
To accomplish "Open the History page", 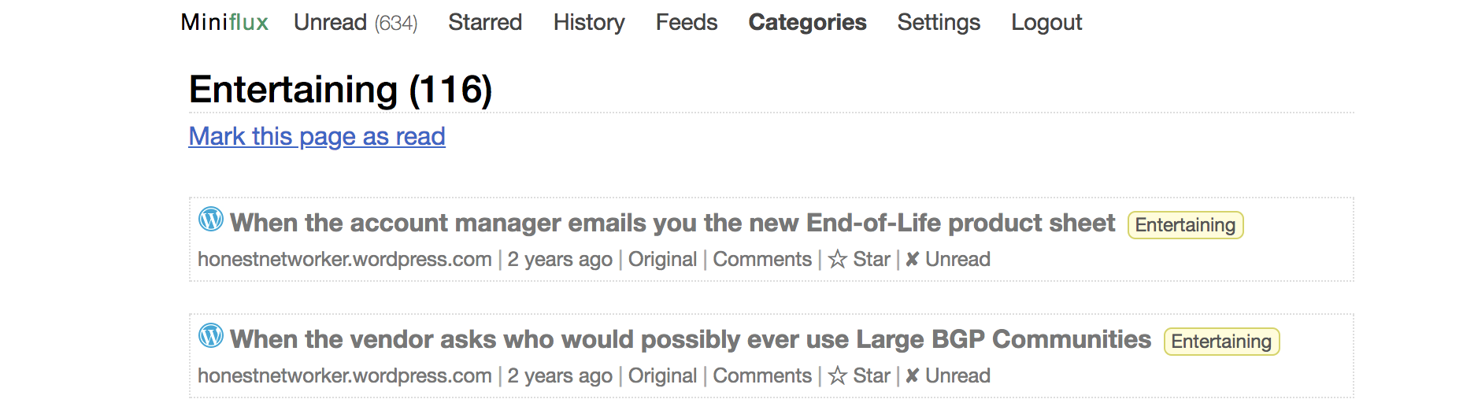I will point(589,22).
